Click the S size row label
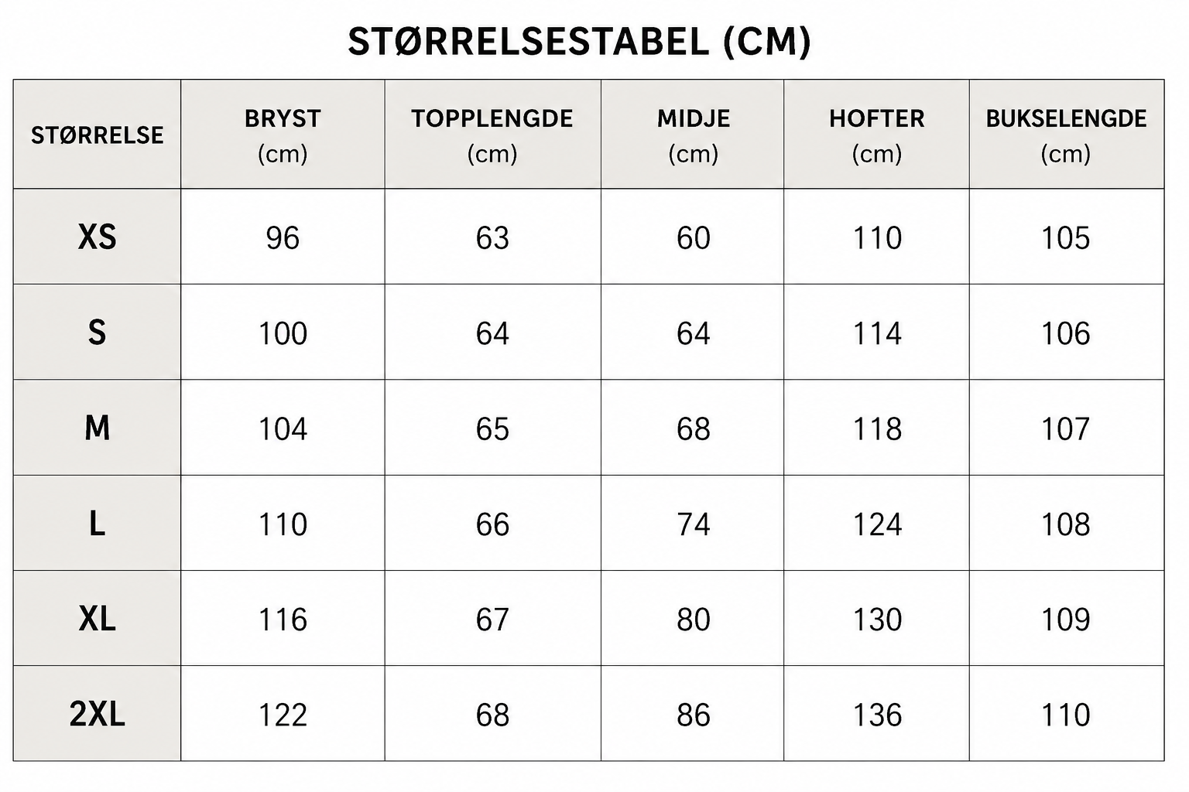The image size is (1189, 792). (97, 333)
